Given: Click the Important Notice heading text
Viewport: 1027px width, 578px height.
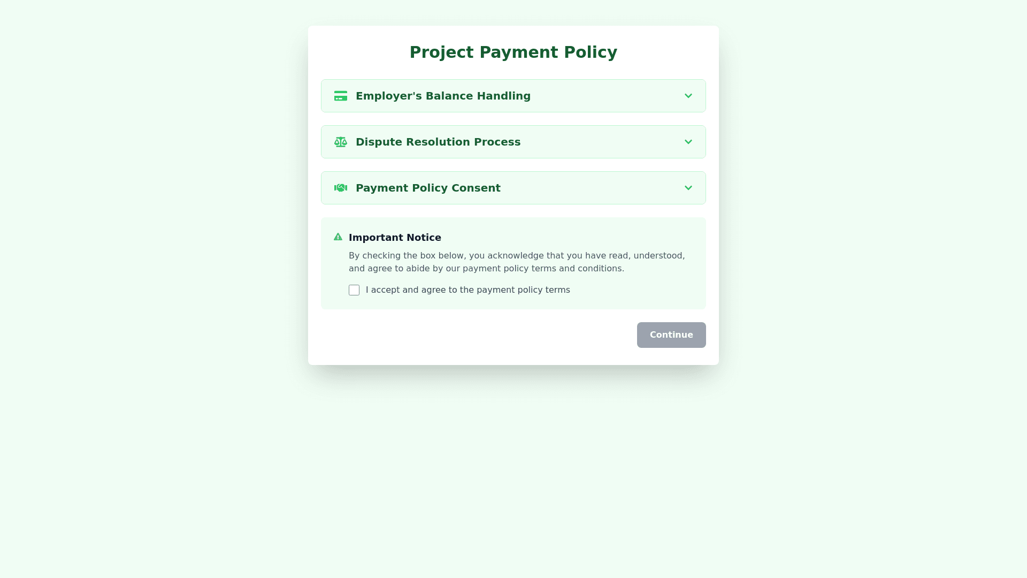Looking at the screenshot, I should click(395, 238).
